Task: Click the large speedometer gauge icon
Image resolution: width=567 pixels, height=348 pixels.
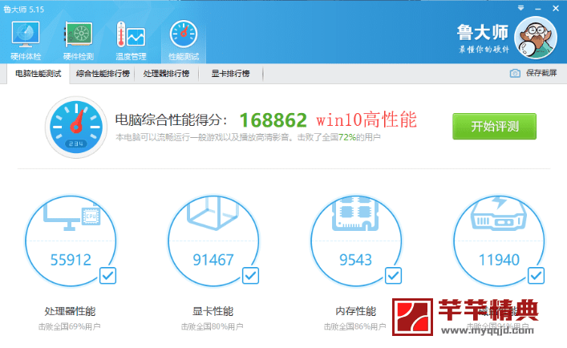Action: [76, 127]
